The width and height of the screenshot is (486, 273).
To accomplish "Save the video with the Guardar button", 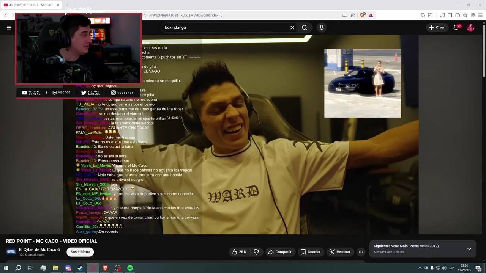I will 311,252.
